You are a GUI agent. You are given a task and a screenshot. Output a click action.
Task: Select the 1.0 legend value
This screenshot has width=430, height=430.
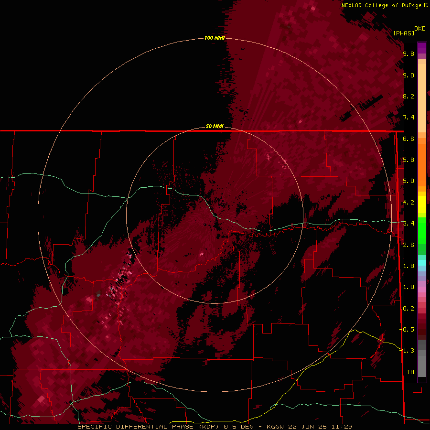point(408,287)
